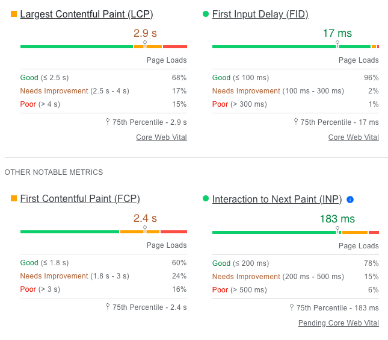388x340 pixels.
Task: Click the pin icon beside 75th Percentile - 17 ms
Action: click(x=296, y=122)
